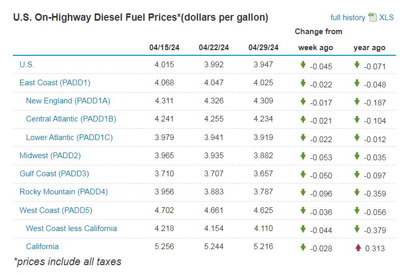
Task: Open the full history link
Action: point(348,18)
